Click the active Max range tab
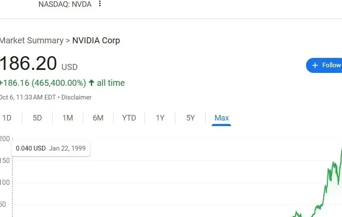The image size is (342, 217). coord(222,118)
